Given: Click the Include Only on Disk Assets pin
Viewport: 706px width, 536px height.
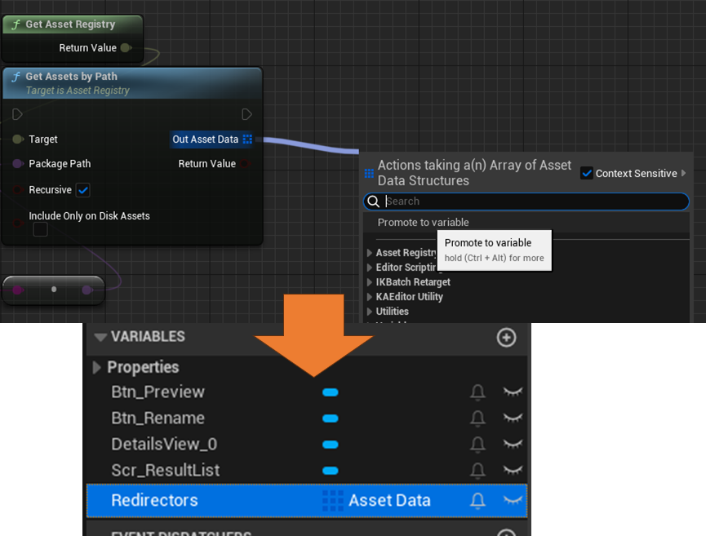Looking at the screenshot, I should pos(18,223).
